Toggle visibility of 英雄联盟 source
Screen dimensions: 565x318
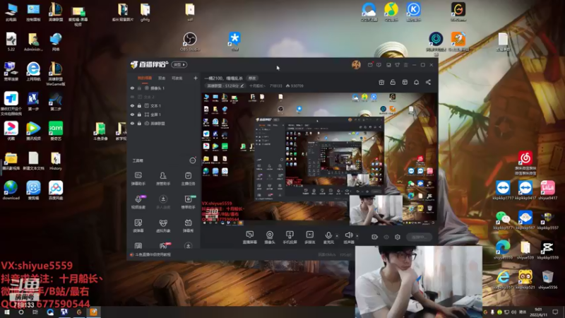pos(132,123)
